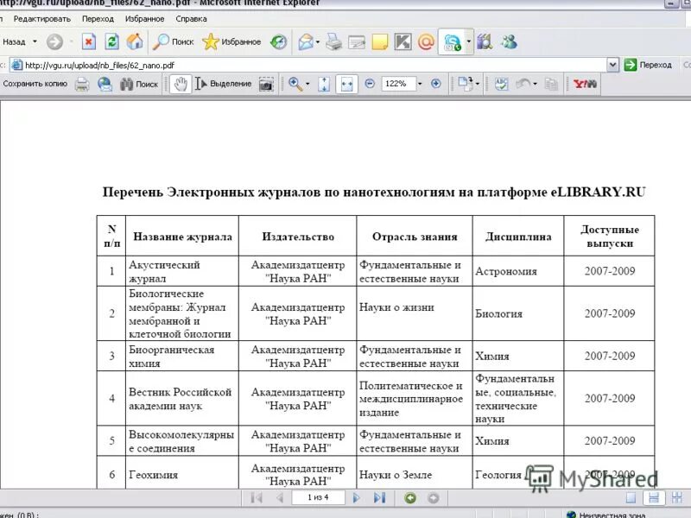Open the Back history dropdown arrow
Screen dimensions: 691x518
click(x=35, y=41)
